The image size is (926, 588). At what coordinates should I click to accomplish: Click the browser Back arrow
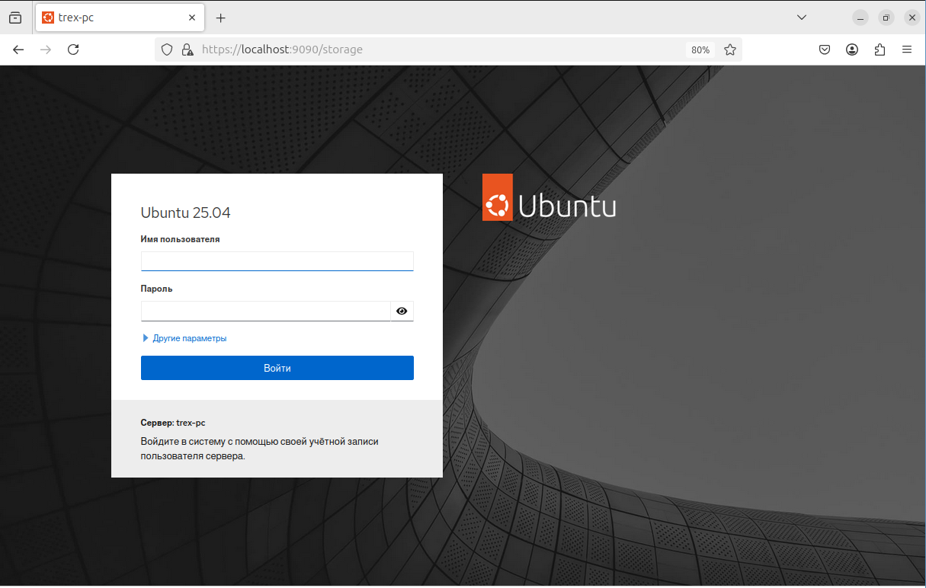(18, 50)
